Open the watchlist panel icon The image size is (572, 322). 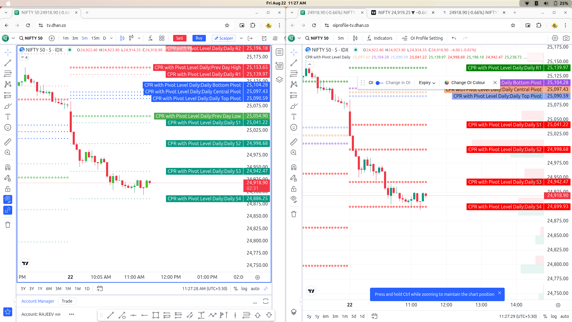pyautogui.click(x=279, y=52)
